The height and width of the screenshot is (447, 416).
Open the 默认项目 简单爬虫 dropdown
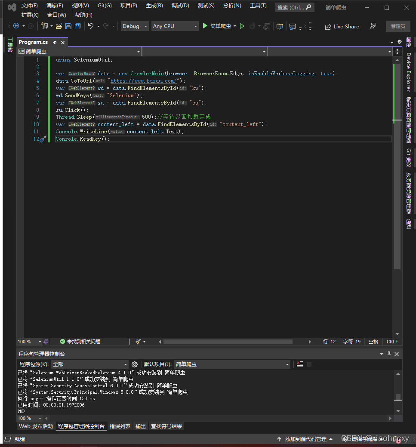(232, 364)
